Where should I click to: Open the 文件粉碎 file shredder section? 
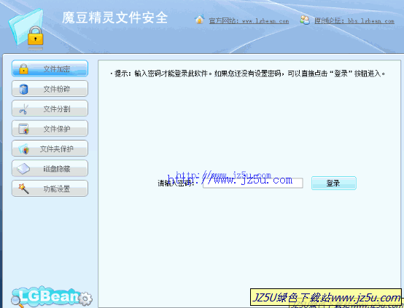pos(50,89)
